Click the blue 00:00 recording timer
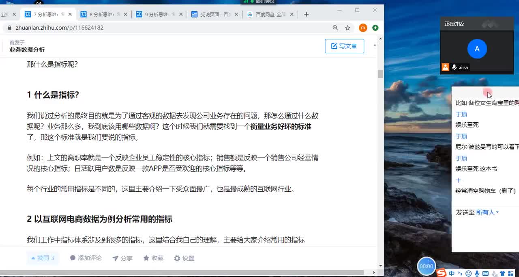519x277 pixels. 426,266
